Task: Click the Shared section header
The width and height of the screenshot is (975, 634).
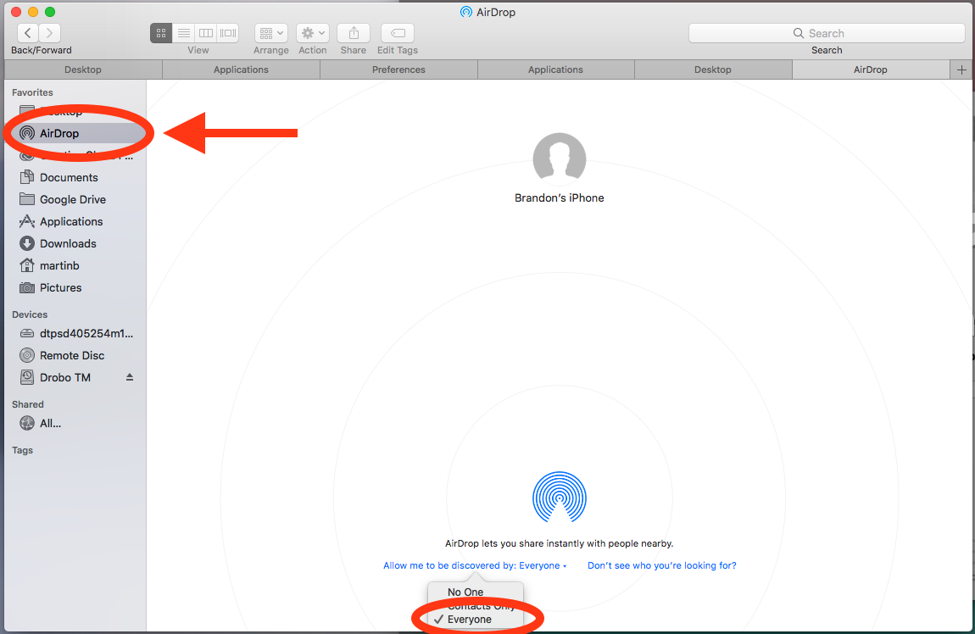Action: 27,404
